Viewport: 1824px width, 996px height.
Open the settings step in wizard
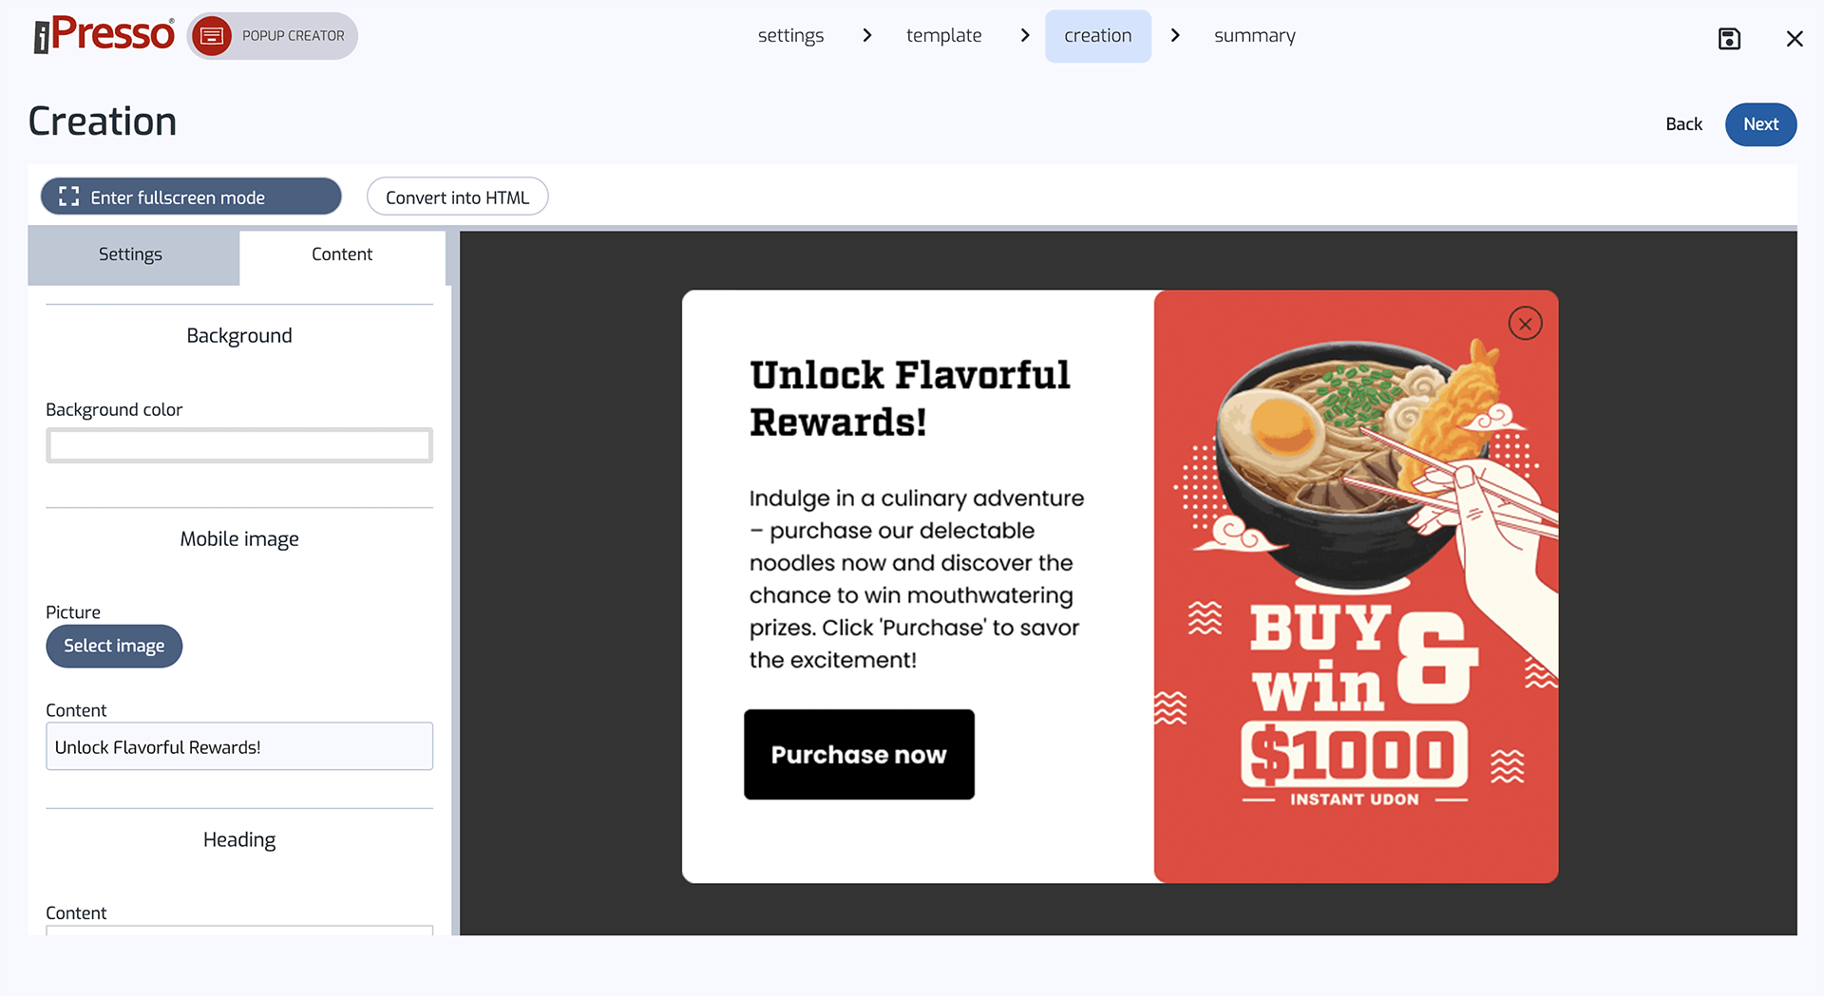790,36
